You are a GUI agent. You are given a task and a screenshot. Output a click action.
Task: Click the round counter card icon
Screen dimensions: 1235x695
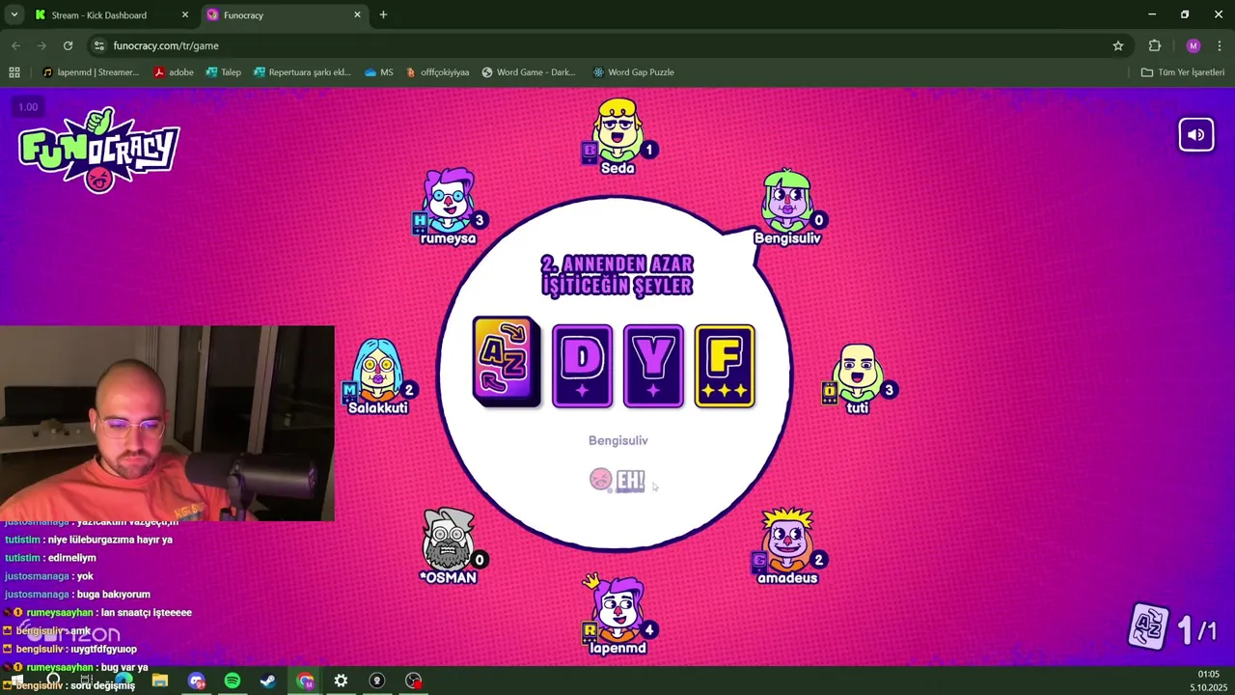pyautogui.click(x=1148, y=627)
